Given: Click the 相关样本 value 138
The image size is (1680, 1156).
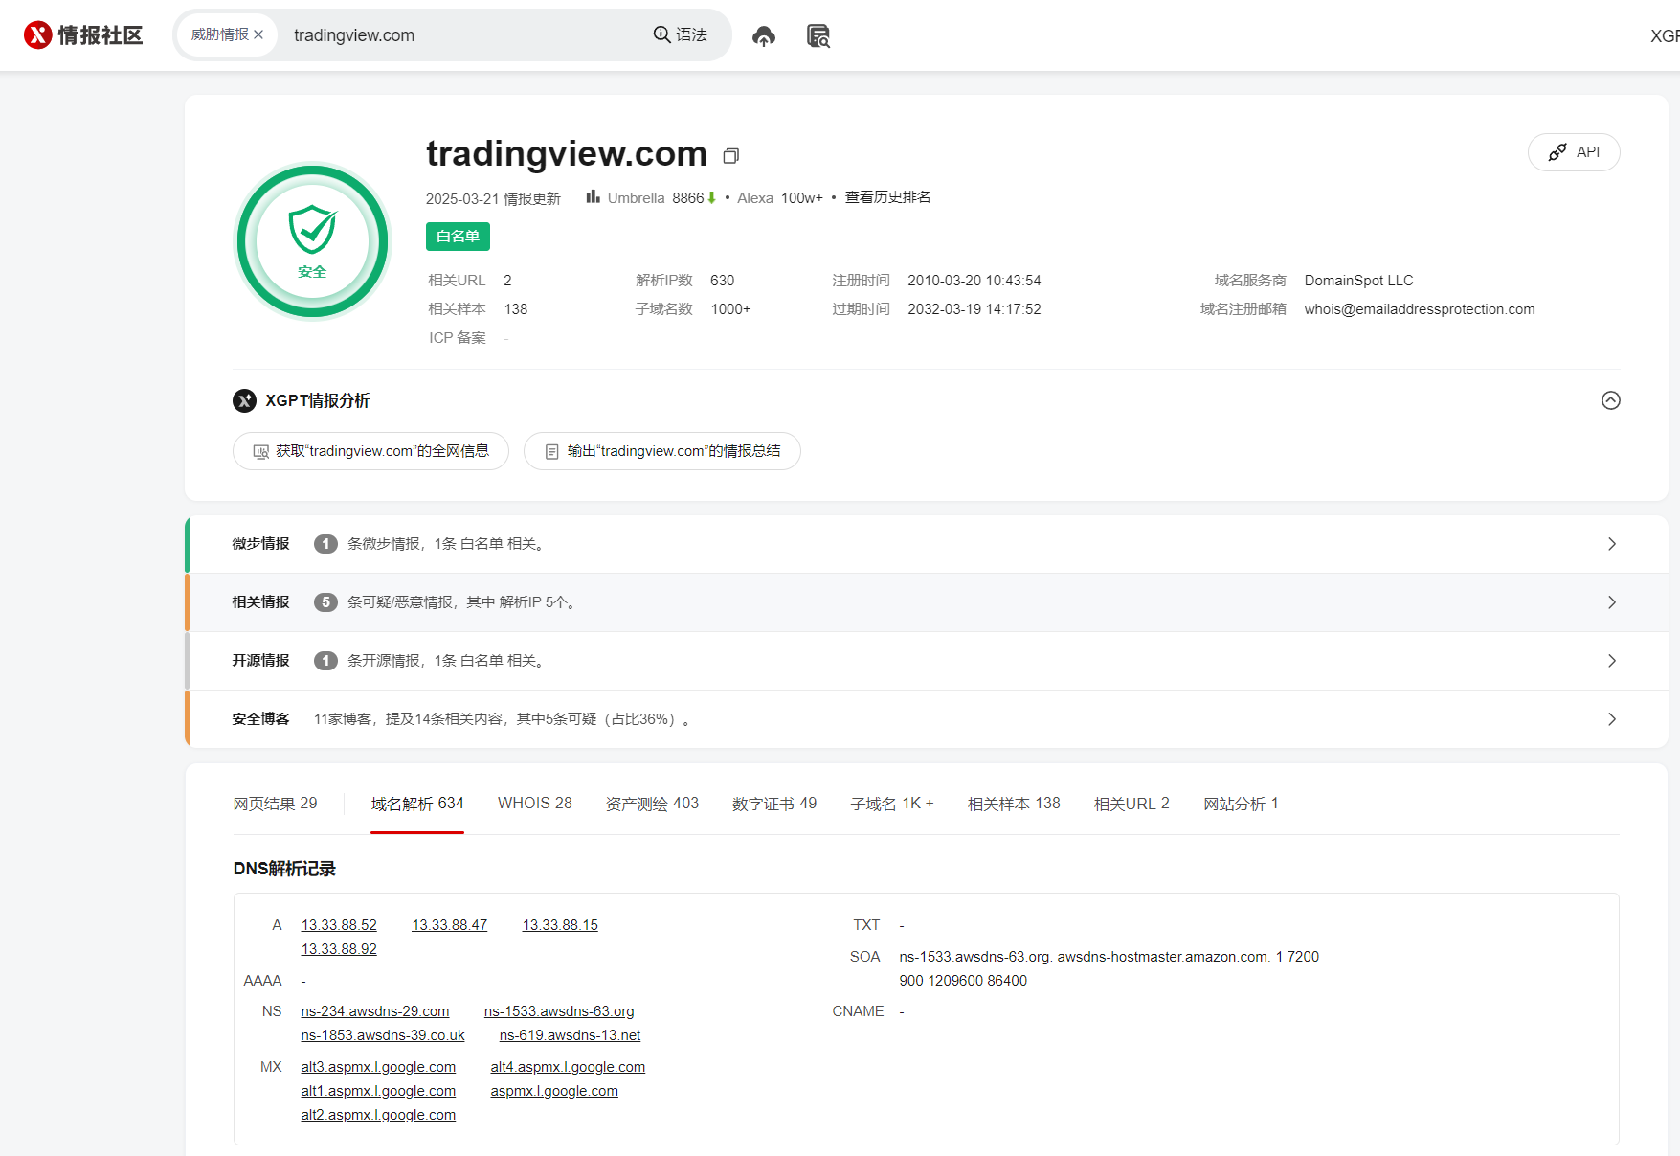Looking at the screenshot, I should [x=516, y=309].
